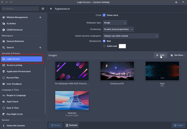Open Application Permissions settings
The width and height of the screenshot is (187, 129).
tap(22, 71)
